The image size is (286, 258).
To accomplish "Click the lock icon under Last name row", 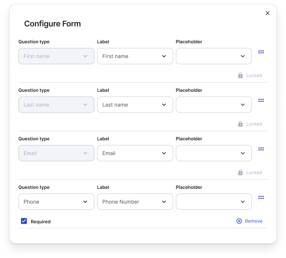I will pyautogui.click(x=240, y=124).
